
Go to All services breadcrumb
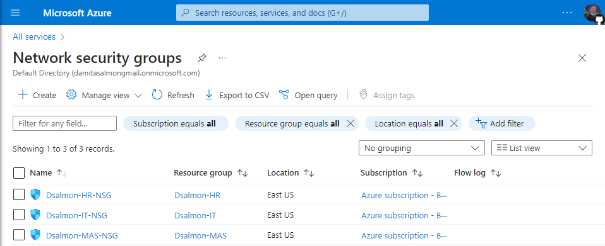coord(34,37)
